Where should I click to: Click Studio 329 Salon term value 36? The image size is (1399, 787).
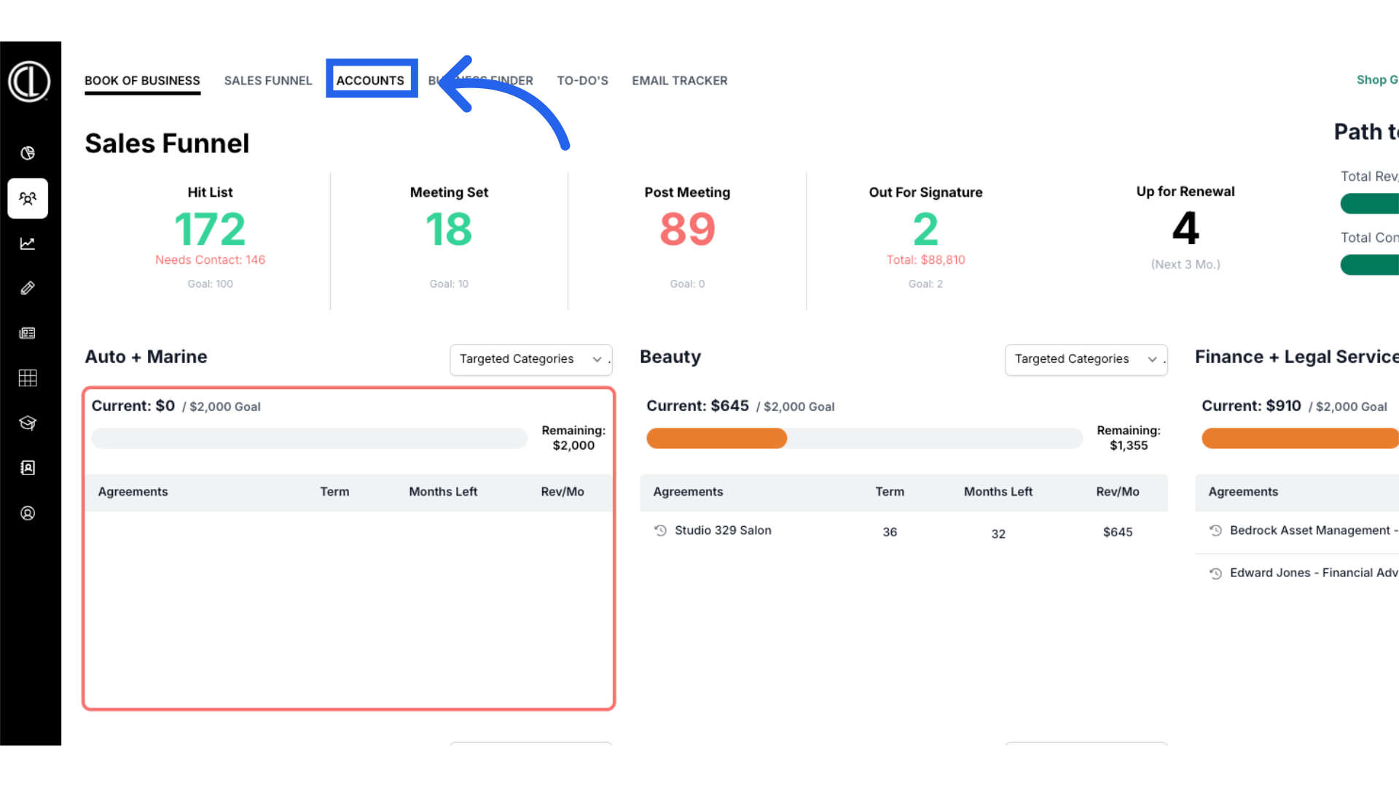(x=890, y=533)
